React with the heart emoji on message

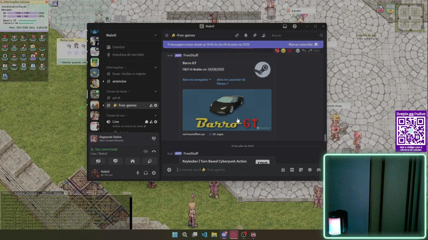click(277, 51)
